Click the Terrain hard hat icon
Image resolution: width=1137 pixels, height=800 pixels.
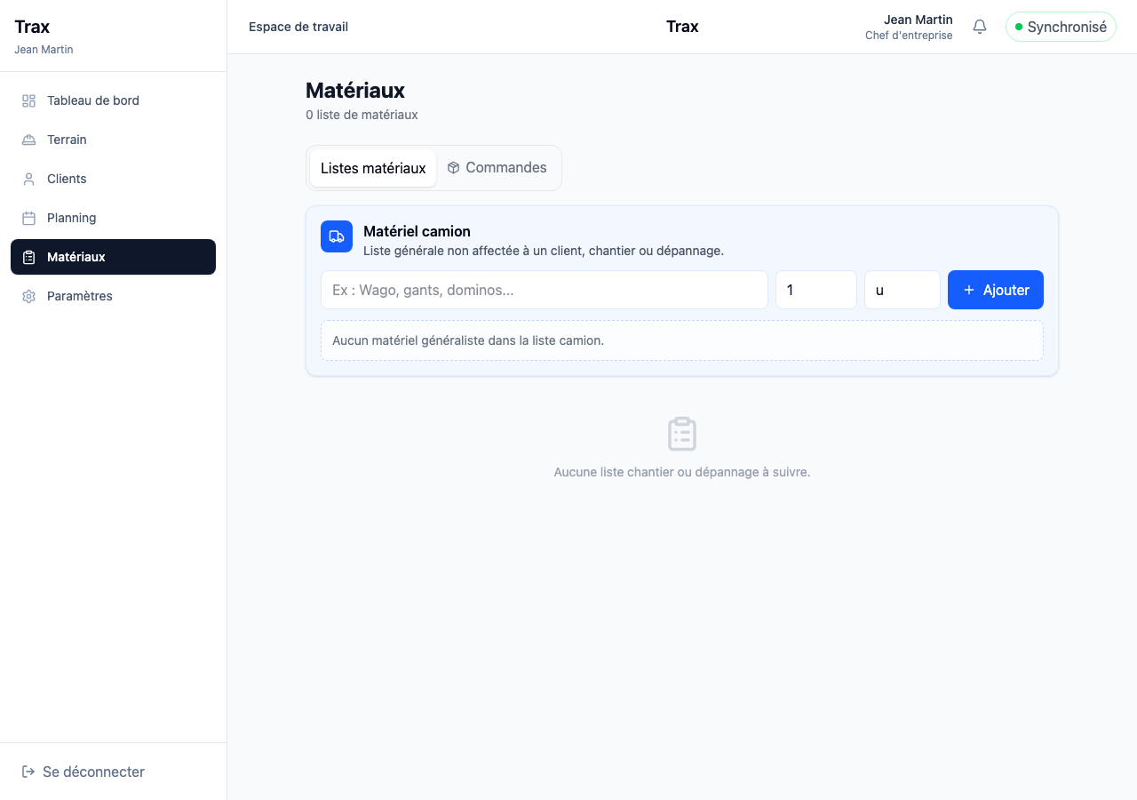pos(29,140)
